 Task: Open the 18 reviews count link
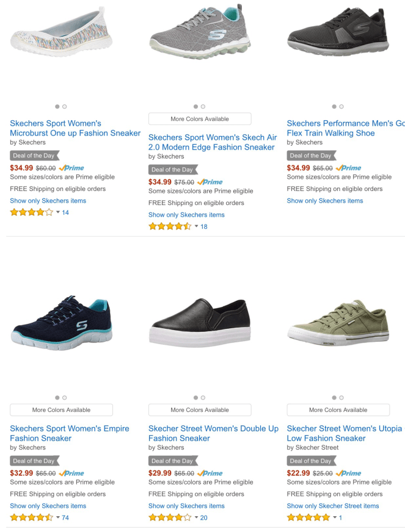[x=204, y=226]
